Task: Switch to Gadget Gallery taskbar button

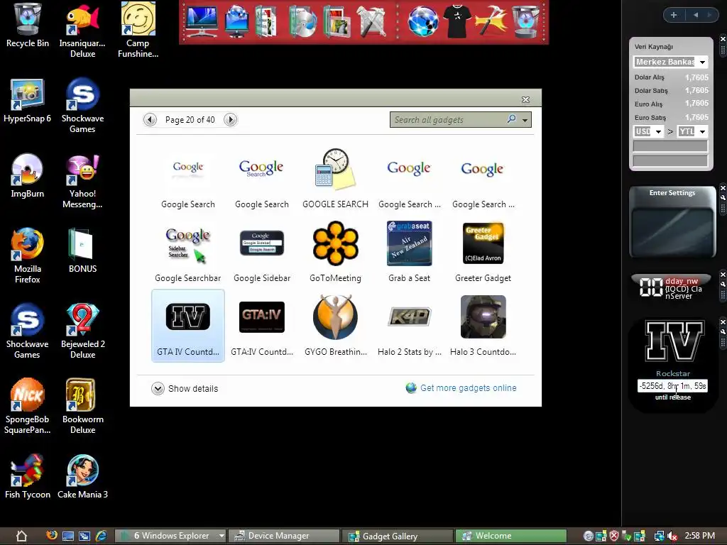Action: coord(398,536)
